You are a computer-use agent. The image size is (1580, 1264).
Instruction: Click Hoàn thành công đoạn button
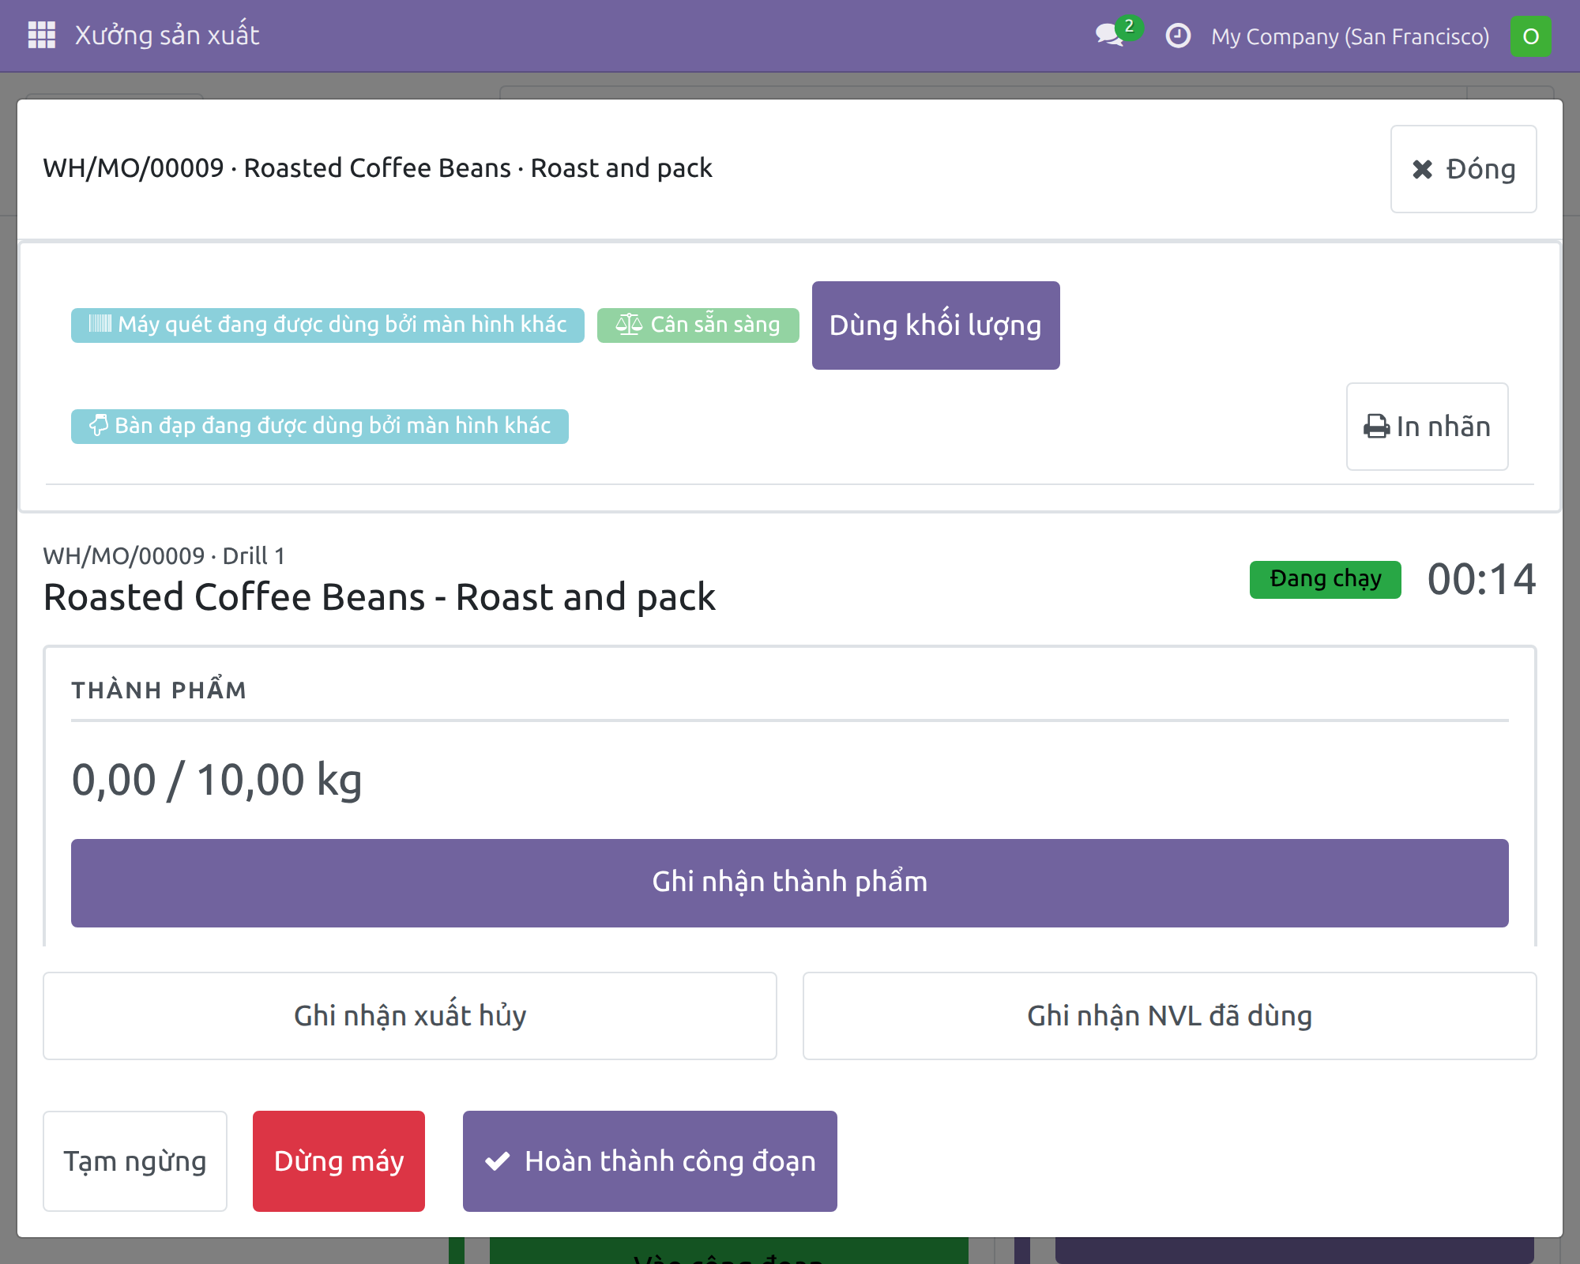[649, 1161]
